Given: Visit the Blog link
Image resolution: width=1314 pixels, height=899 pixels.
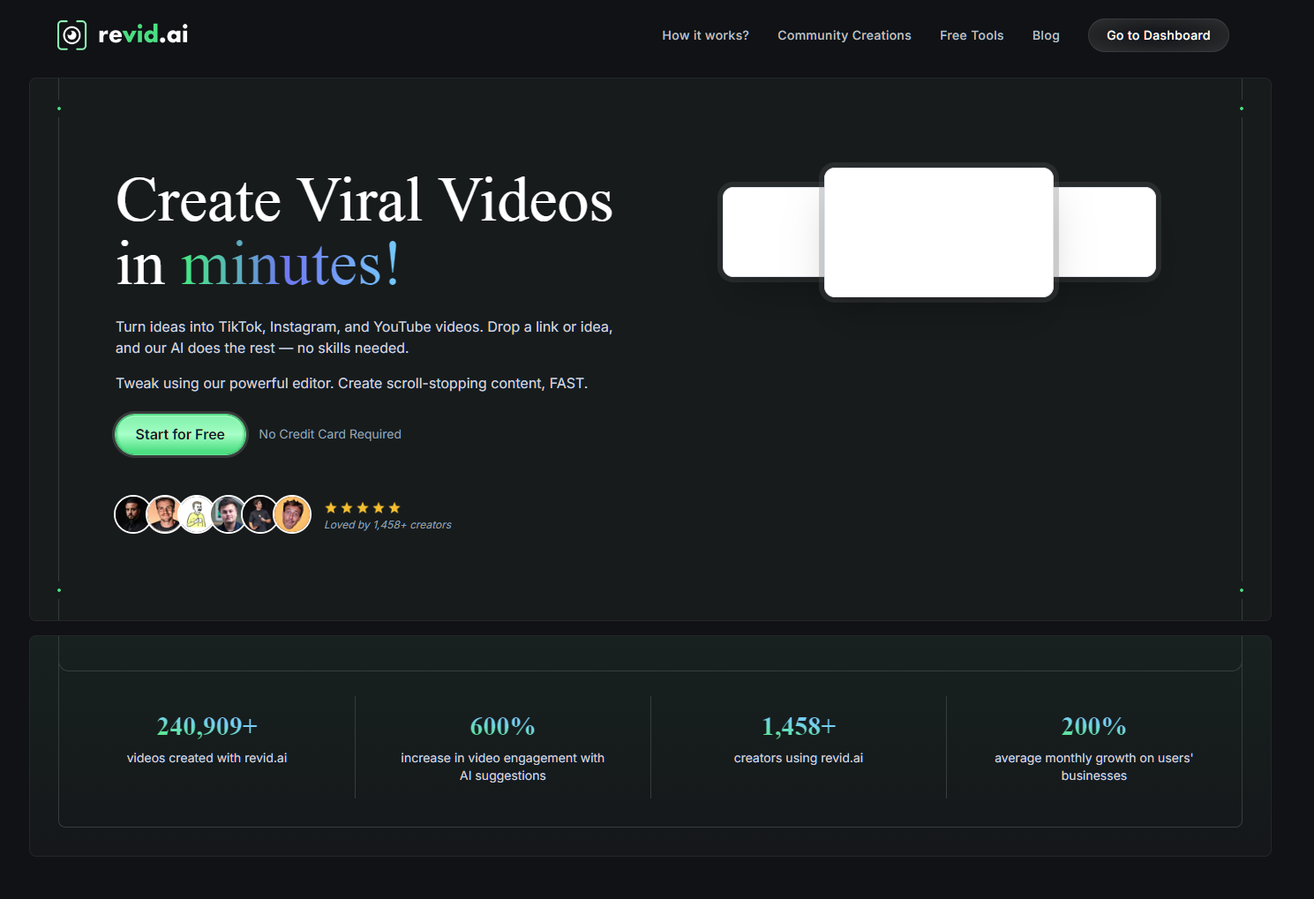Looking at the screenshot, I should (x=1046, y=35).
